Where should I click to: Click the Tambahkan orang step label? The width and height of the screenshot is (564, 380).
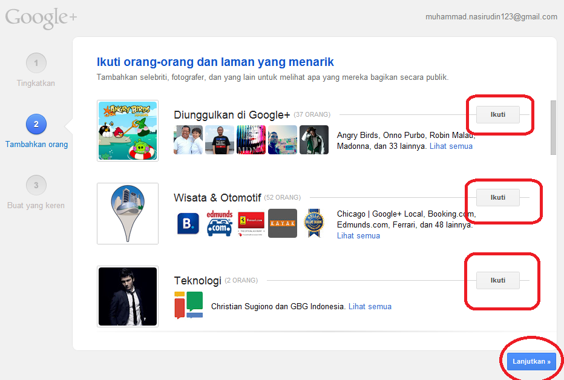(x=36, y=145)
